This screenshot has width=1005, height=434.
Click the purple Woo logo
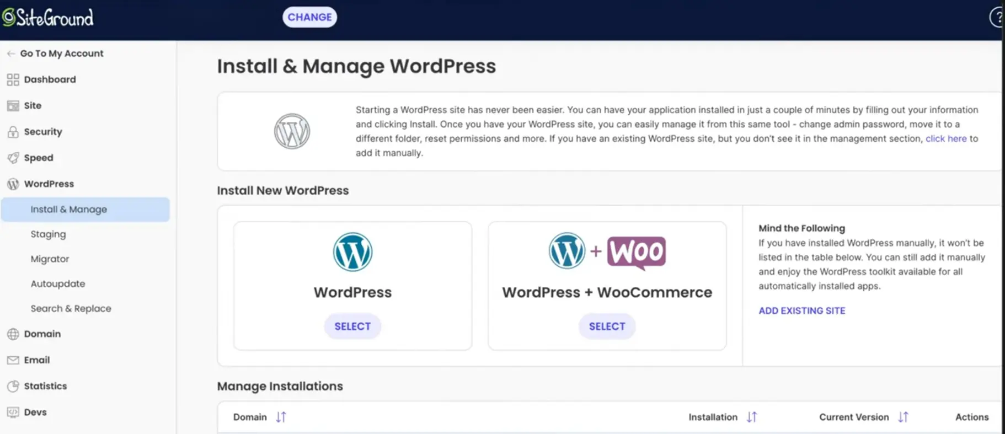(x=637, y=253)
